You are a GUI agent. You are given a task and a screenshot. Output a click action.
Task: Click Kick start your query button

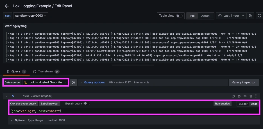click(x=23, y=104)
